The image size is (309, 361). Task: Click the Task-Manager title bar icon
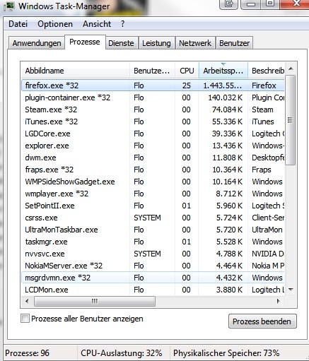[9, 6]
